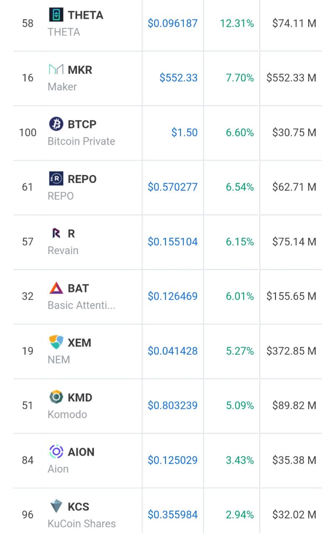The width and height of the screenshot is (322, 533).
Task: Open the BAT ticker name
Action: pyautogui.click(x=78, y=288)
